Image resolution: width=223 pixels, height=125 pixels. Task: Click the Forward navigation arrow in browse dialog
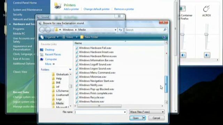[x=48, y=30]
